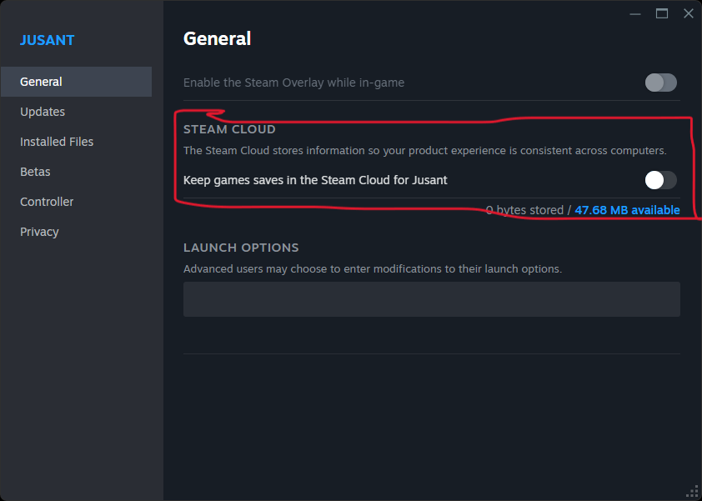Select the Betas tab in sidebar
Image resolution: width=702 pixels, height=501 pixels.
(35, 172)
